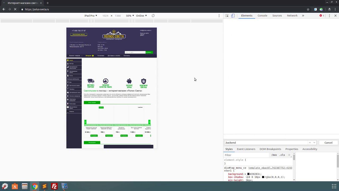Switch to the Network panel
This screenshot has height=191, width=339.
coord(292,16)
